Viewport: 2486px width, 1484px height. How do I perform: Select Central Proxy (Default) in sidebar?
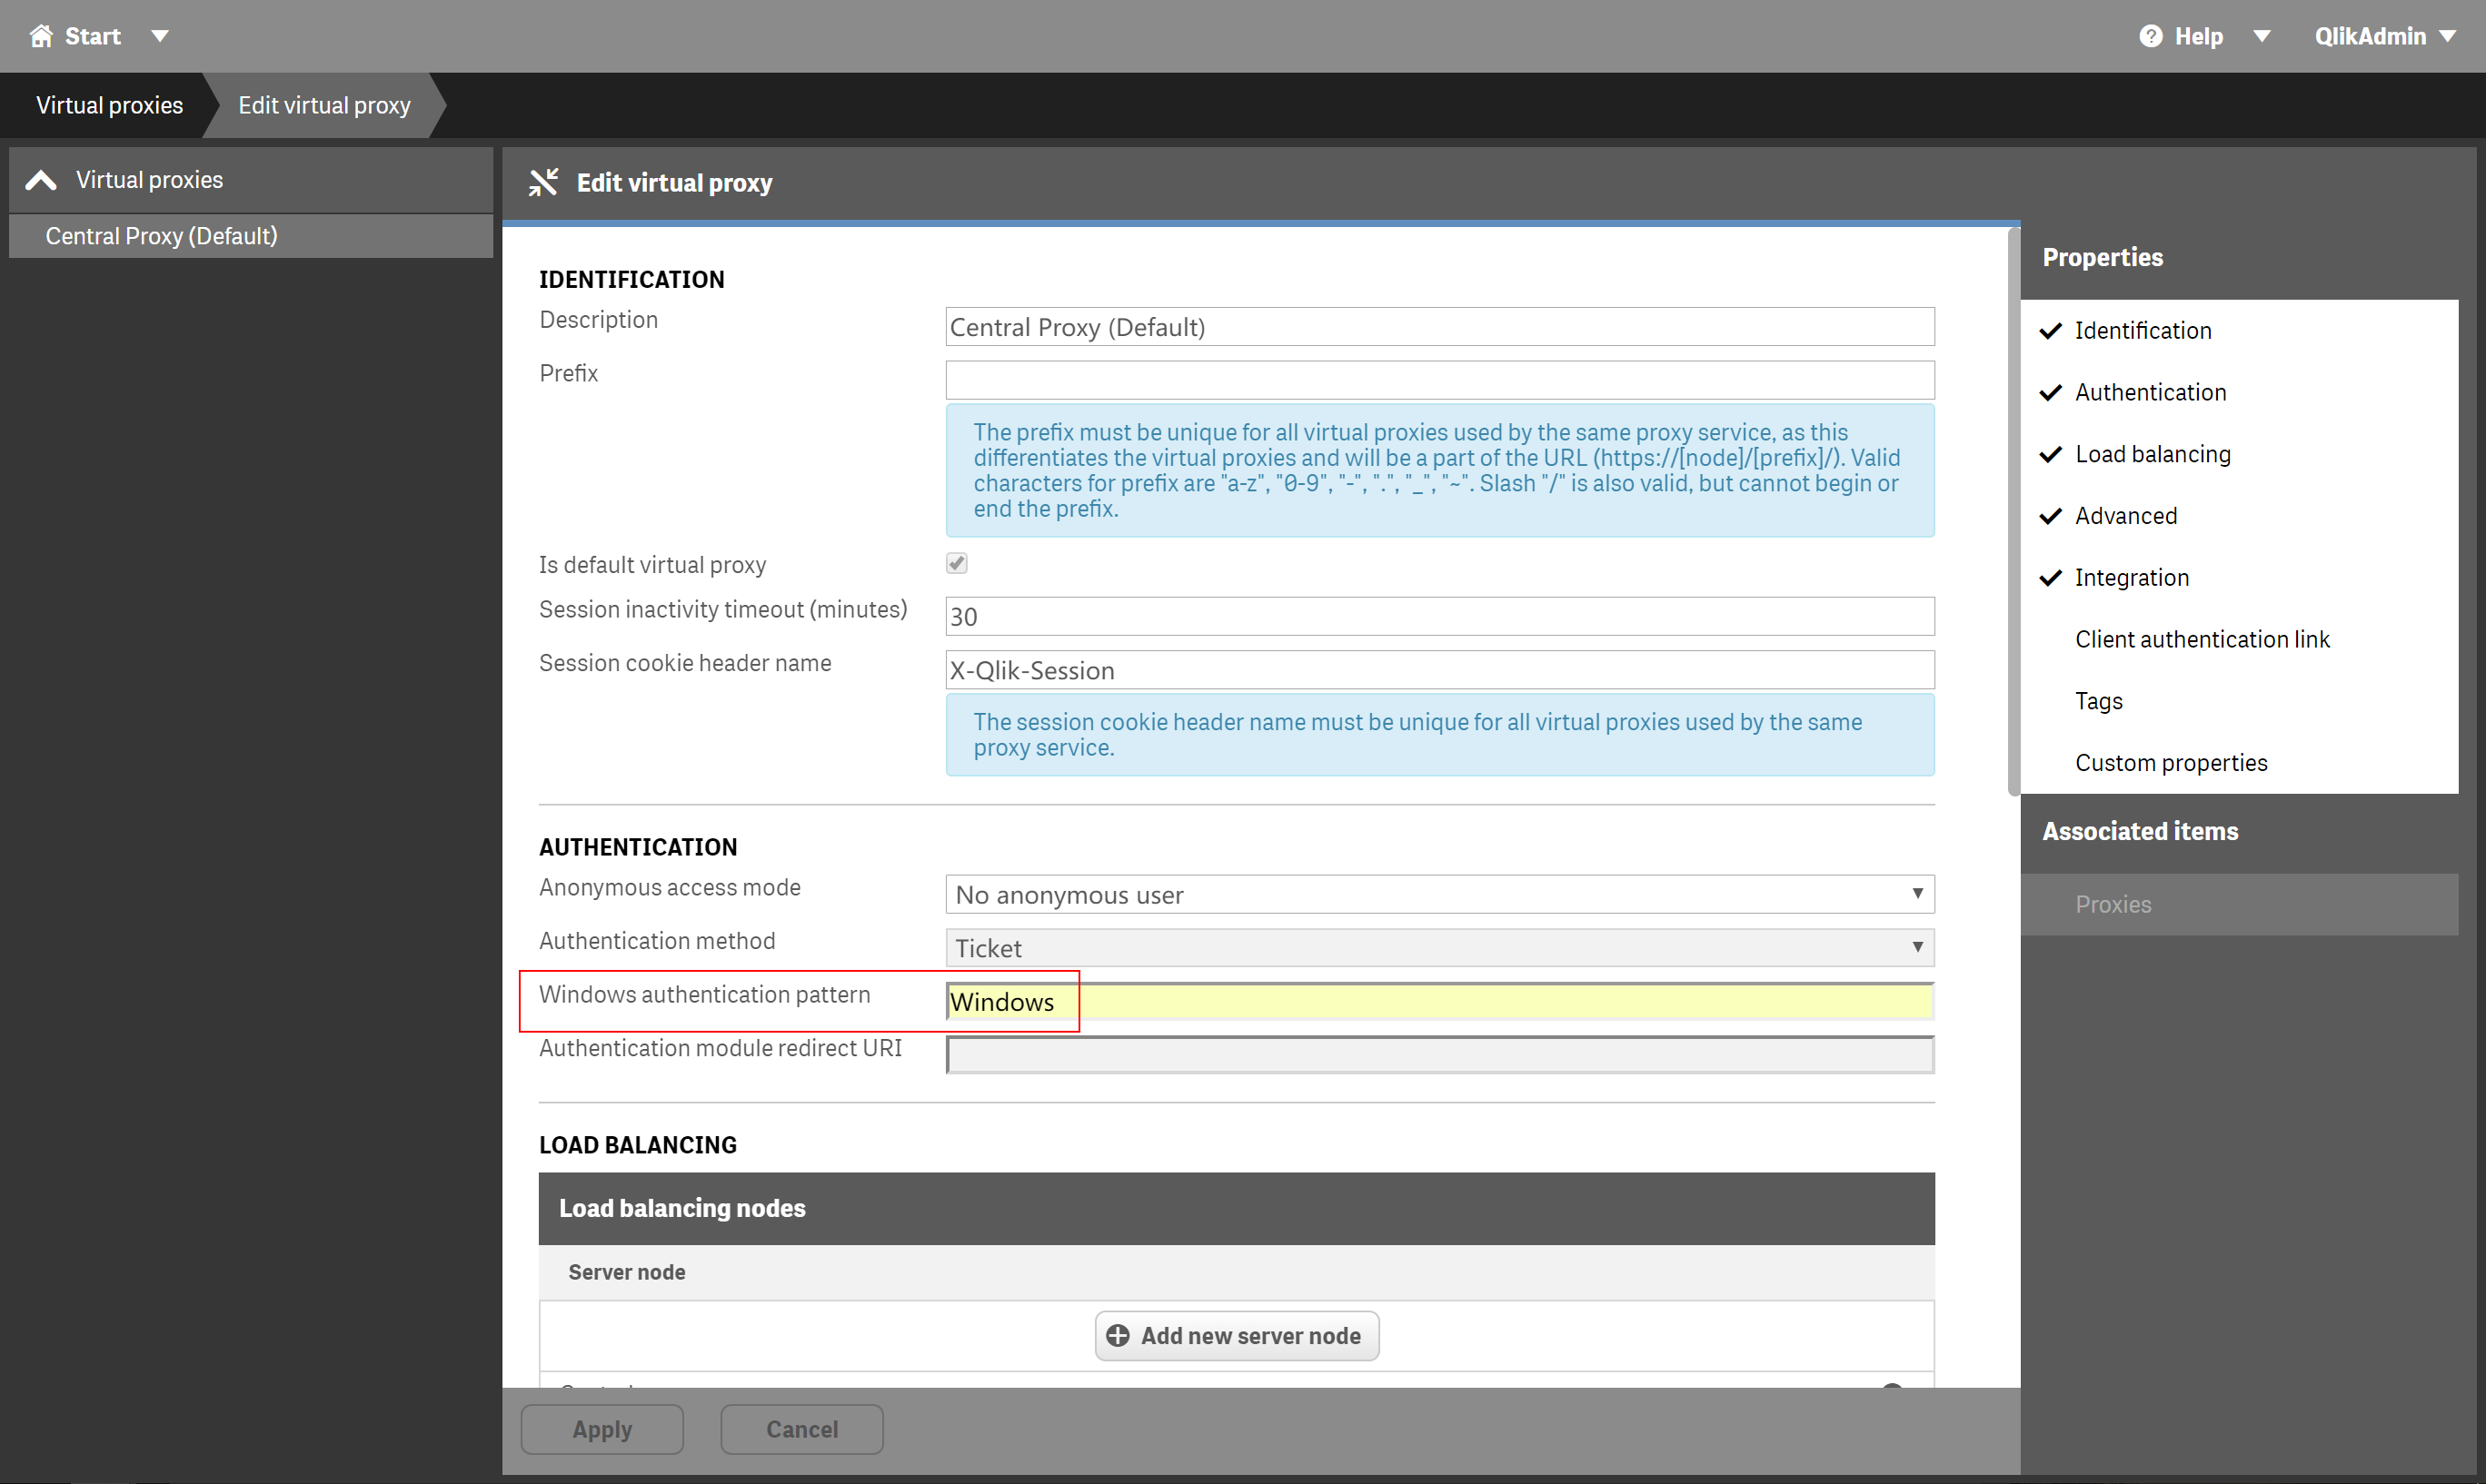coord(161,236)
